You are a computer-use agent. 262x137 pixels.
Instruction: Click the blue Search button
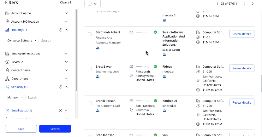click(x=55, y=129)
